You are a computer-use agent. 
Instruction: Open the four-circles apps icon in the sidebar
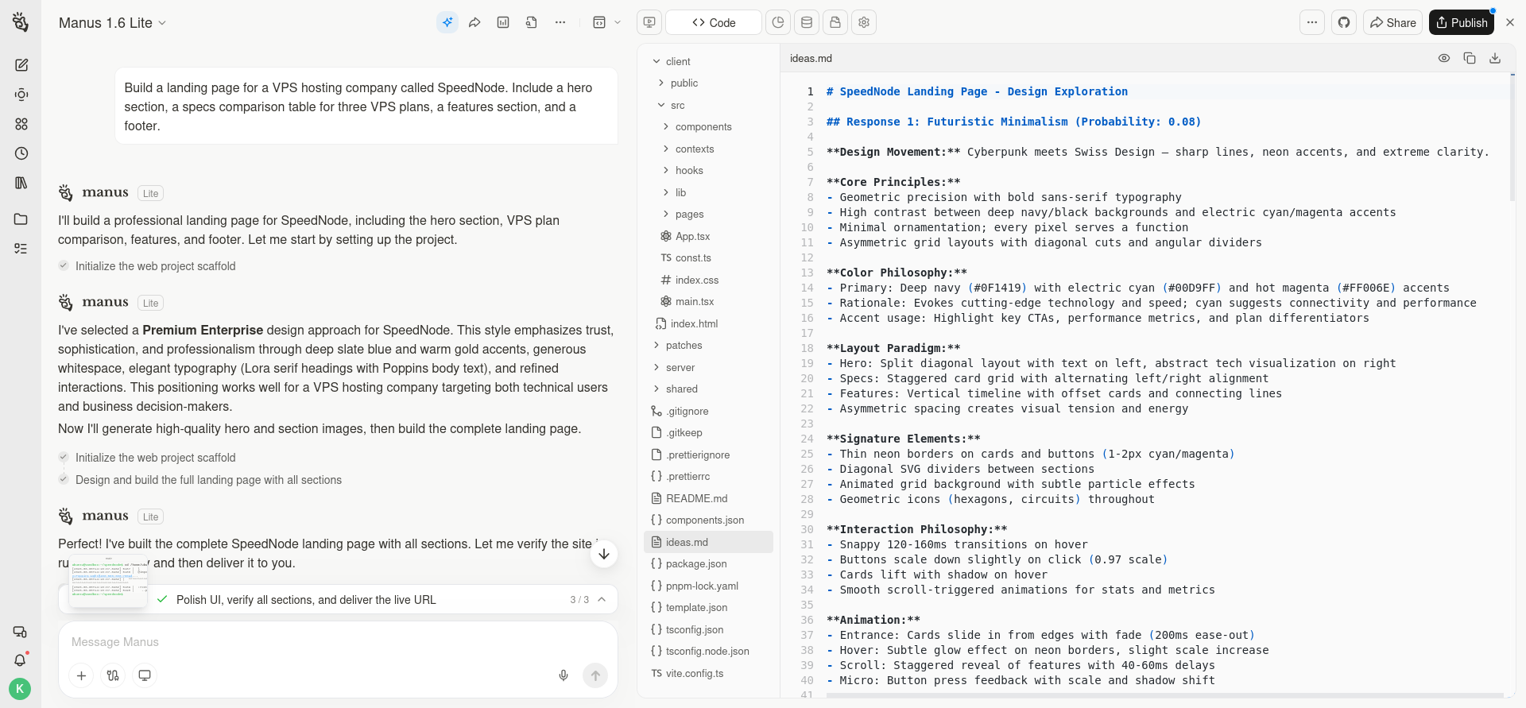click(21, 124)
